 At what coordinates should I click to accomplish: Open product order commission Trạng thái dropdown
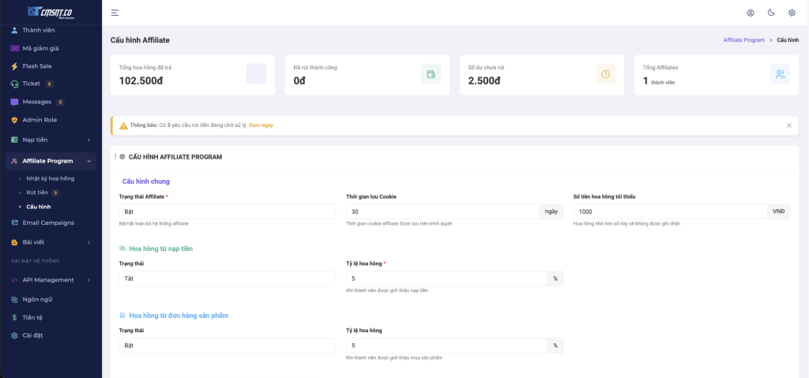click(x=227, y=346)
